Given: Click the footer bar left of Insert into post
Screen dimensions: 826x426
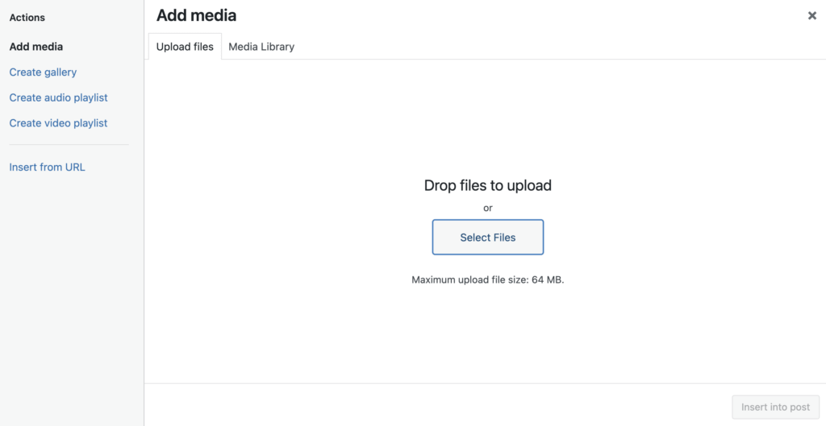Looking at the screenshot, I should tap(436, 405).
